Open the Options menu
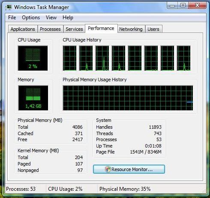210x198 pixels. tap(31, 18)
